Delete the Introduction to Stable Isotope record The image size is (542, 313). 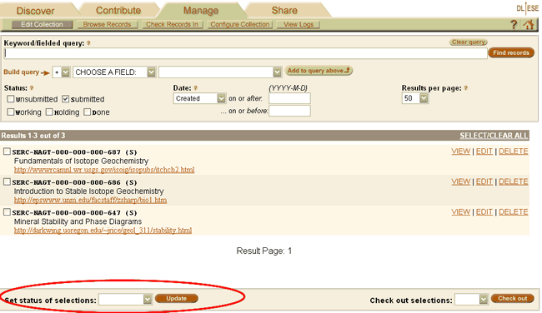tap(514, 181)
